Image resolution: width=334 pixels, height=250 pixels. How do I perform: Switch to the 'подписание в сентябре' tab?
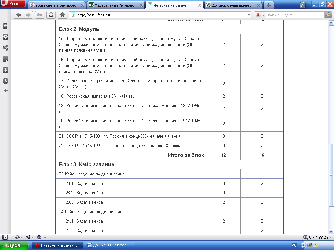click(x=57, y=5)
